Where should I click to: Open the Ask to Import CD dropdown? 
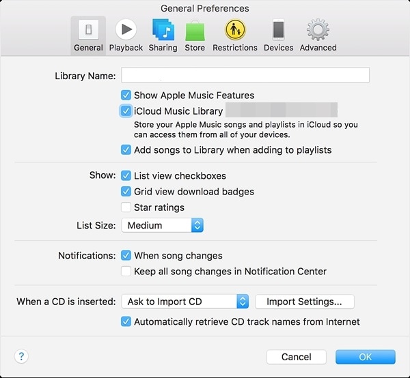coord(185,302)
